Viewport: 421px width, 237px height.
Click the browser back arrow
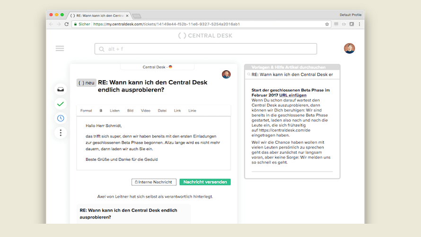pos(51,24)
